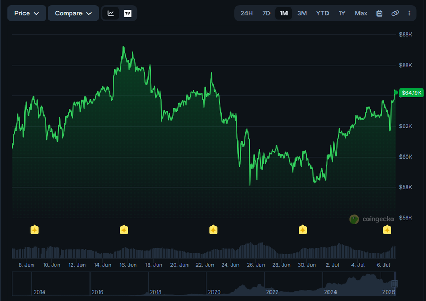Image resolution: width=426 pixels, height=301 pixels.
Task: Click 2020 in the range navigator
Action: click(214, 292)
